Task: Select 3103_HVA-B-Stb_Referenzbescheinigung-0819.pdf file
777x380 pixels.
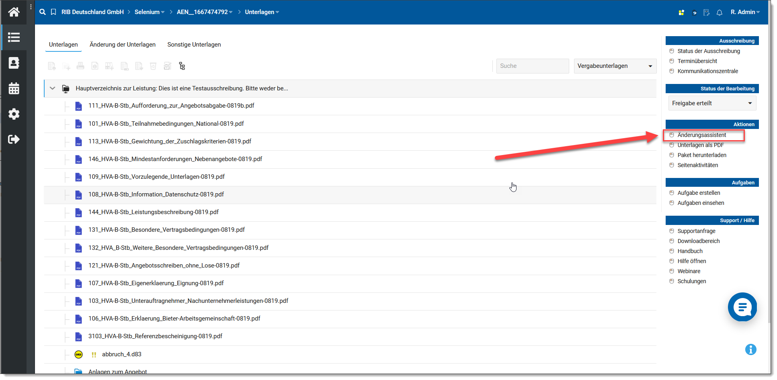Action: pyautogui.click(x=155, y=336)
